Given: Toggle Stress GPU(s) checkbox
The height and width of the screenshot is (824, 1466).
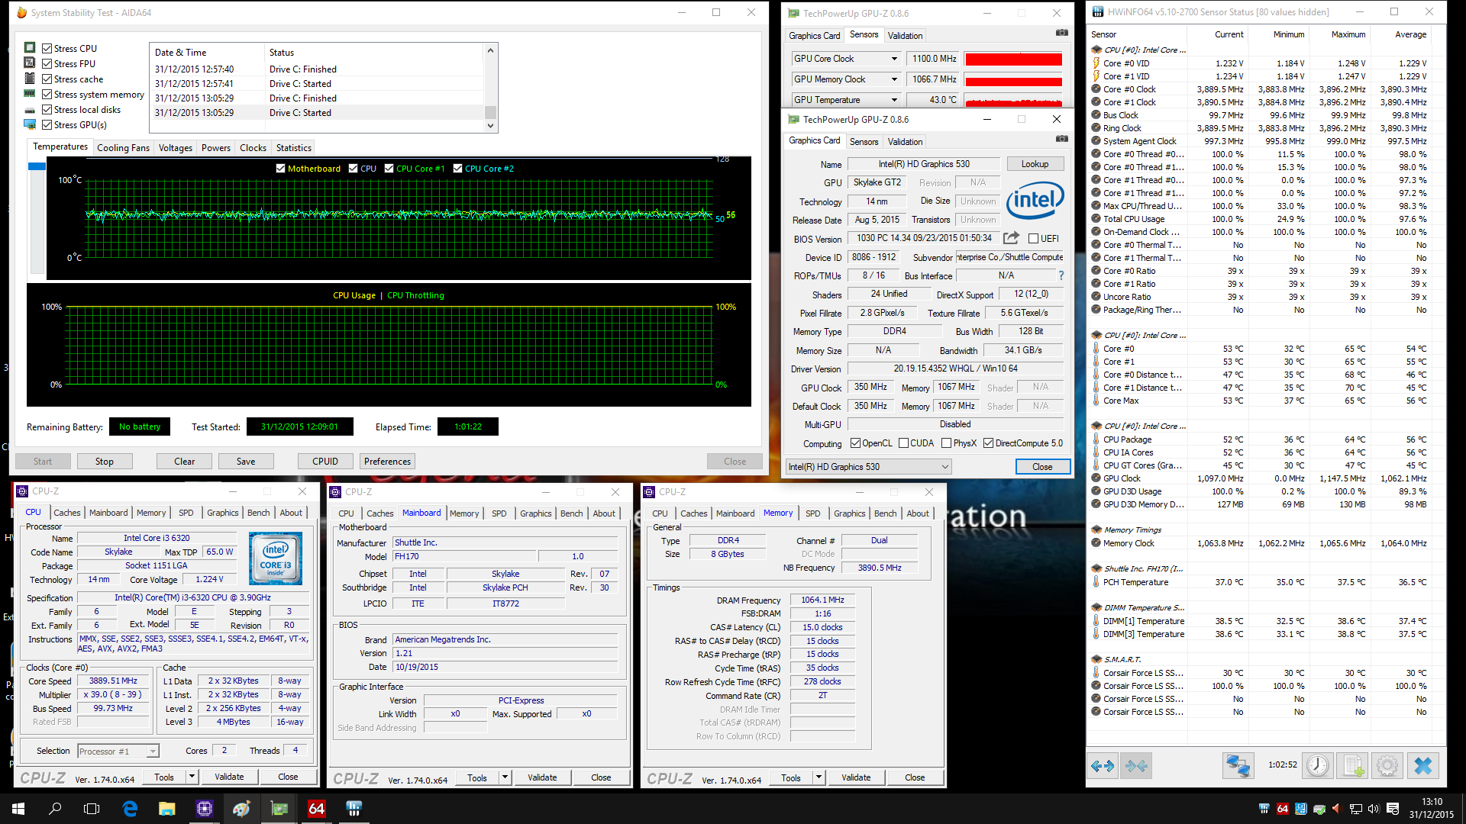Looking at the screenshot, I should tap(47, 124).
